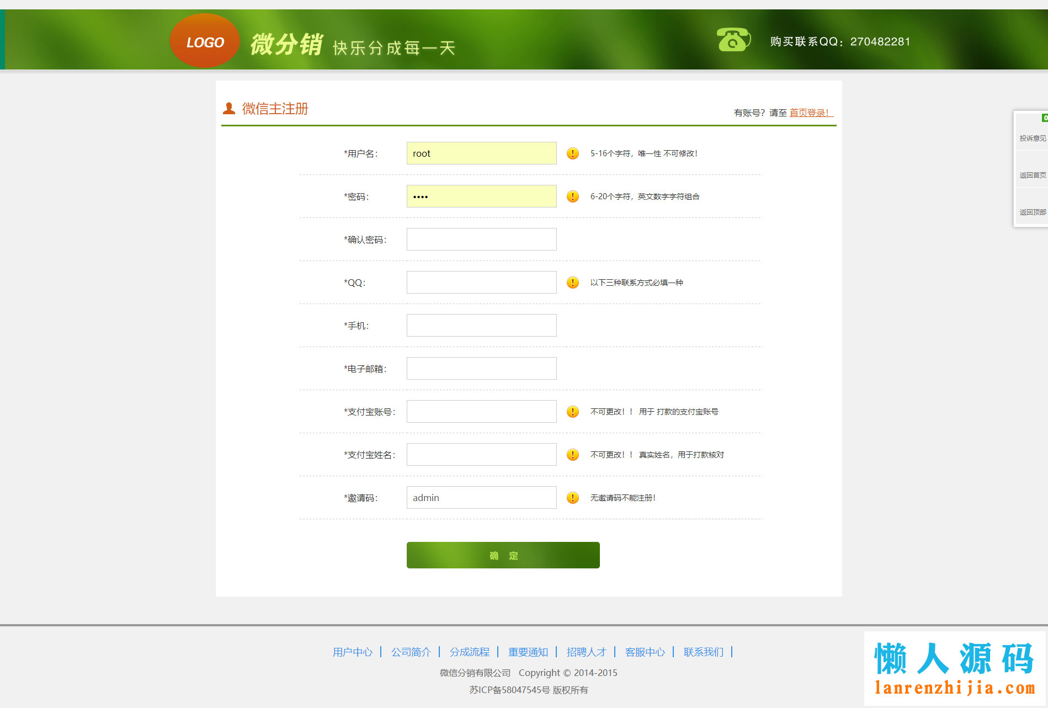The width and height of the screenshot is (1048, 708).
Task: Click warning icon next to username field
Action: pyautogui.click(x=572, y=153)
